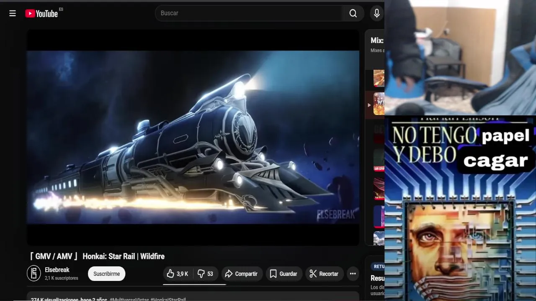Open the YouTube hamburger guide menu
The image size is (536, 301).
(13, 13)
